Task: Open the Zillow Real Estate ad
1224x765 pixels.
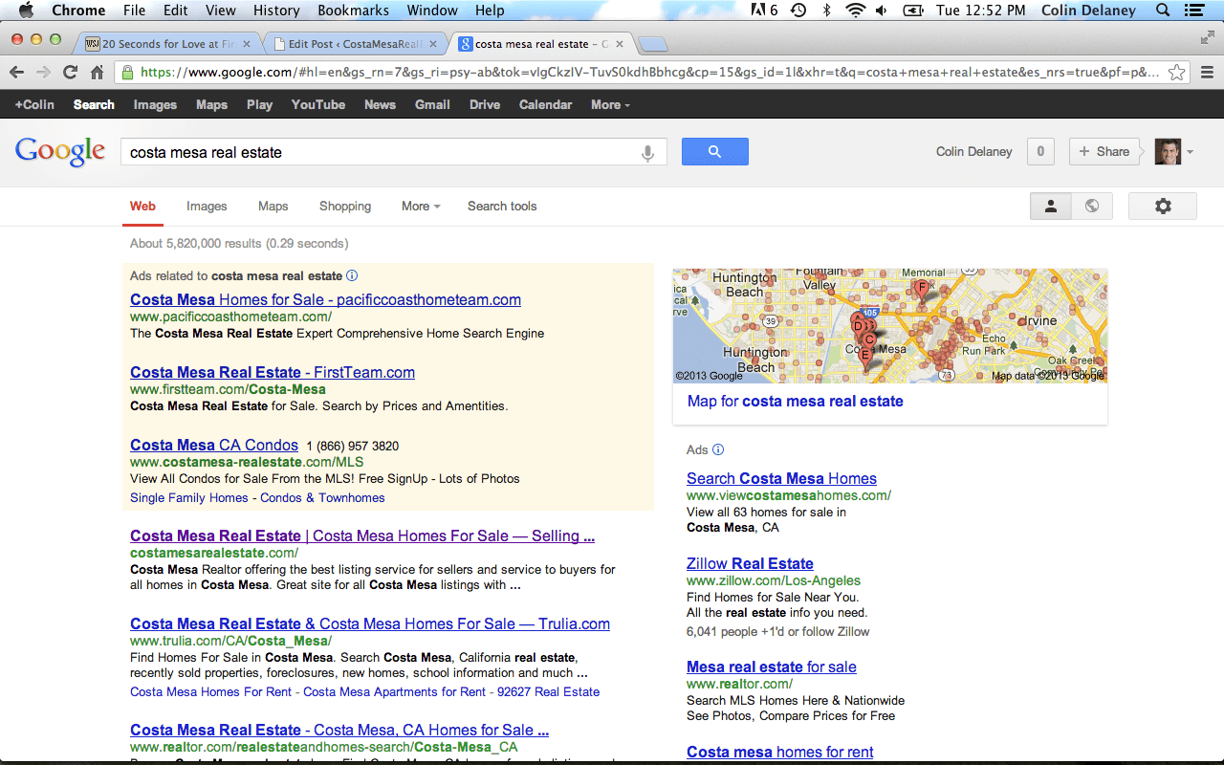Action: (x=750, y=563)
